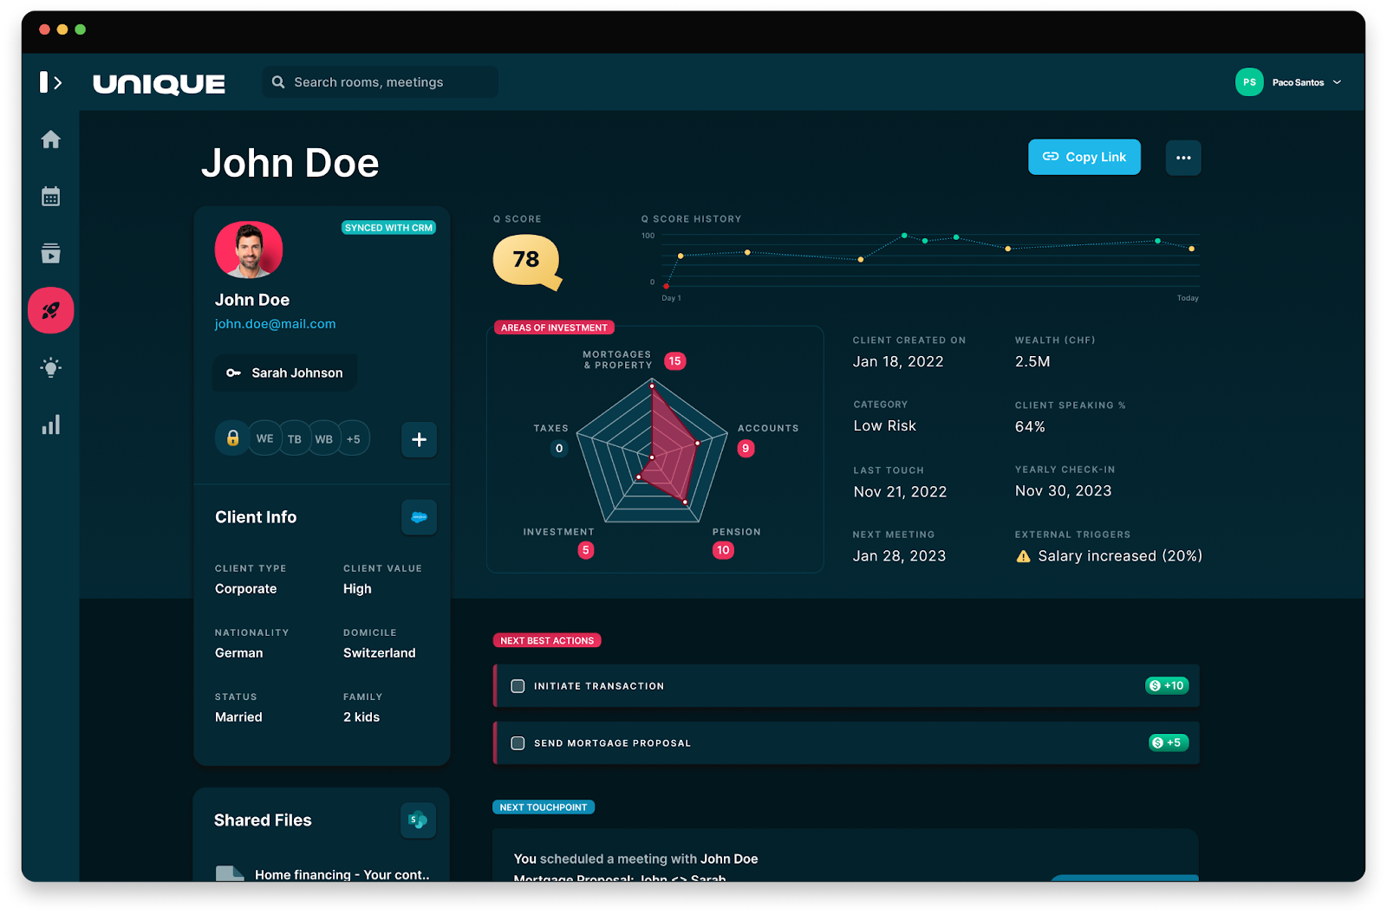This screenshot has height=914, width=1387.
Task: Click the Mortgages & Property count badge 15
Action: click(675, 361)
